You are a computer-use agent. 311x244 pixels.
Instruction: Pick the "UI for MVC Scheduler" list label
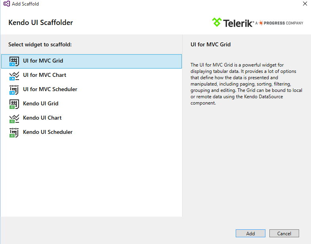[50, 90]
